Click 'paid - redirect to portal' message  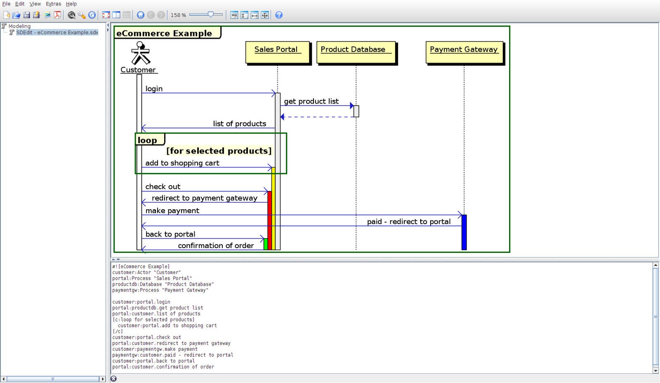point(409,222)
